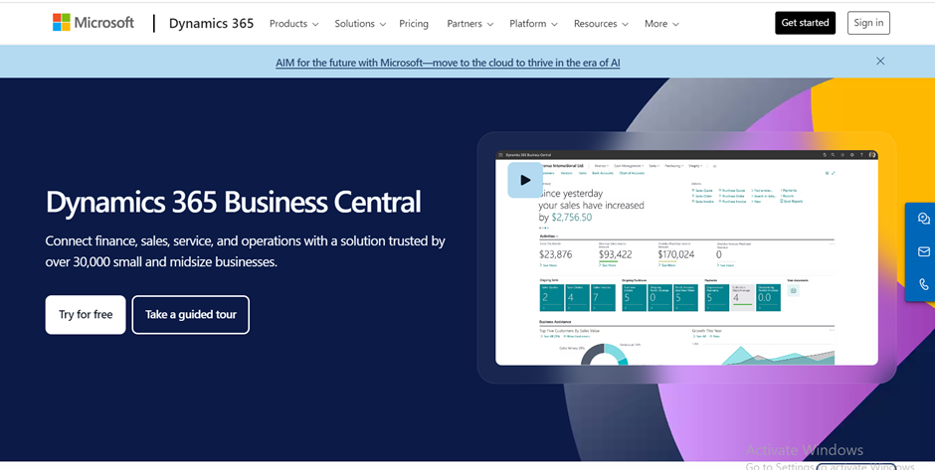This screenshot has width=935, height=470.
Task: Dismiss the blue announcement banner
Action: [880, 62]
